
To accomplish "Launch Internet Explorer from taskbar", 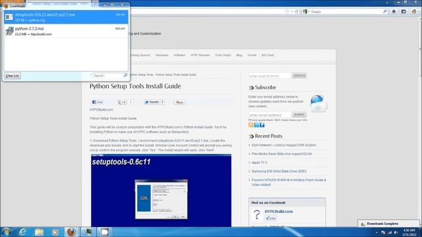I will coord(22,232).
